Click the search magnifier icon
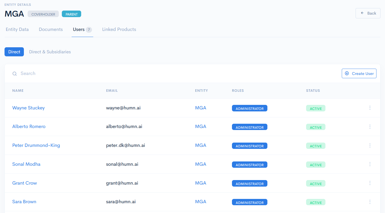The image size is (385, 213). point(14,73)
